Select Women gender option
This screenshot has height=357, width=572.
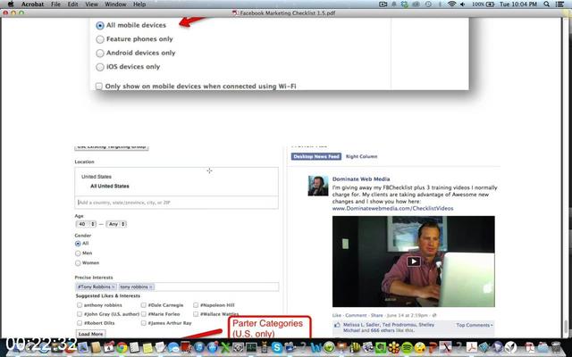click(x=78, y=262)
